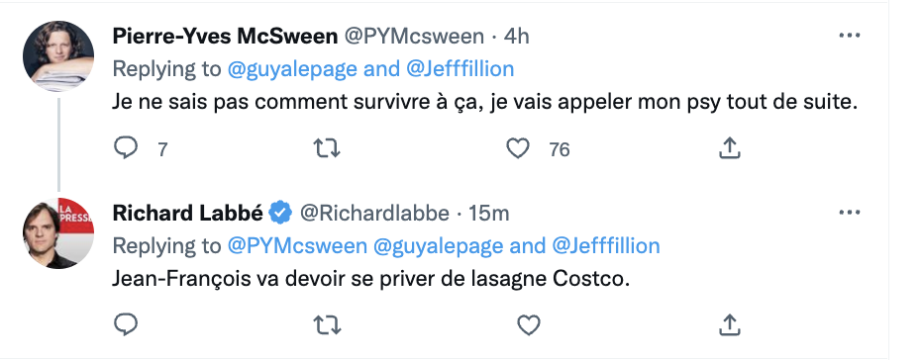Open the @PYMcsween handle in tweet header
921x360 pixels.
[x=414, y=37]
